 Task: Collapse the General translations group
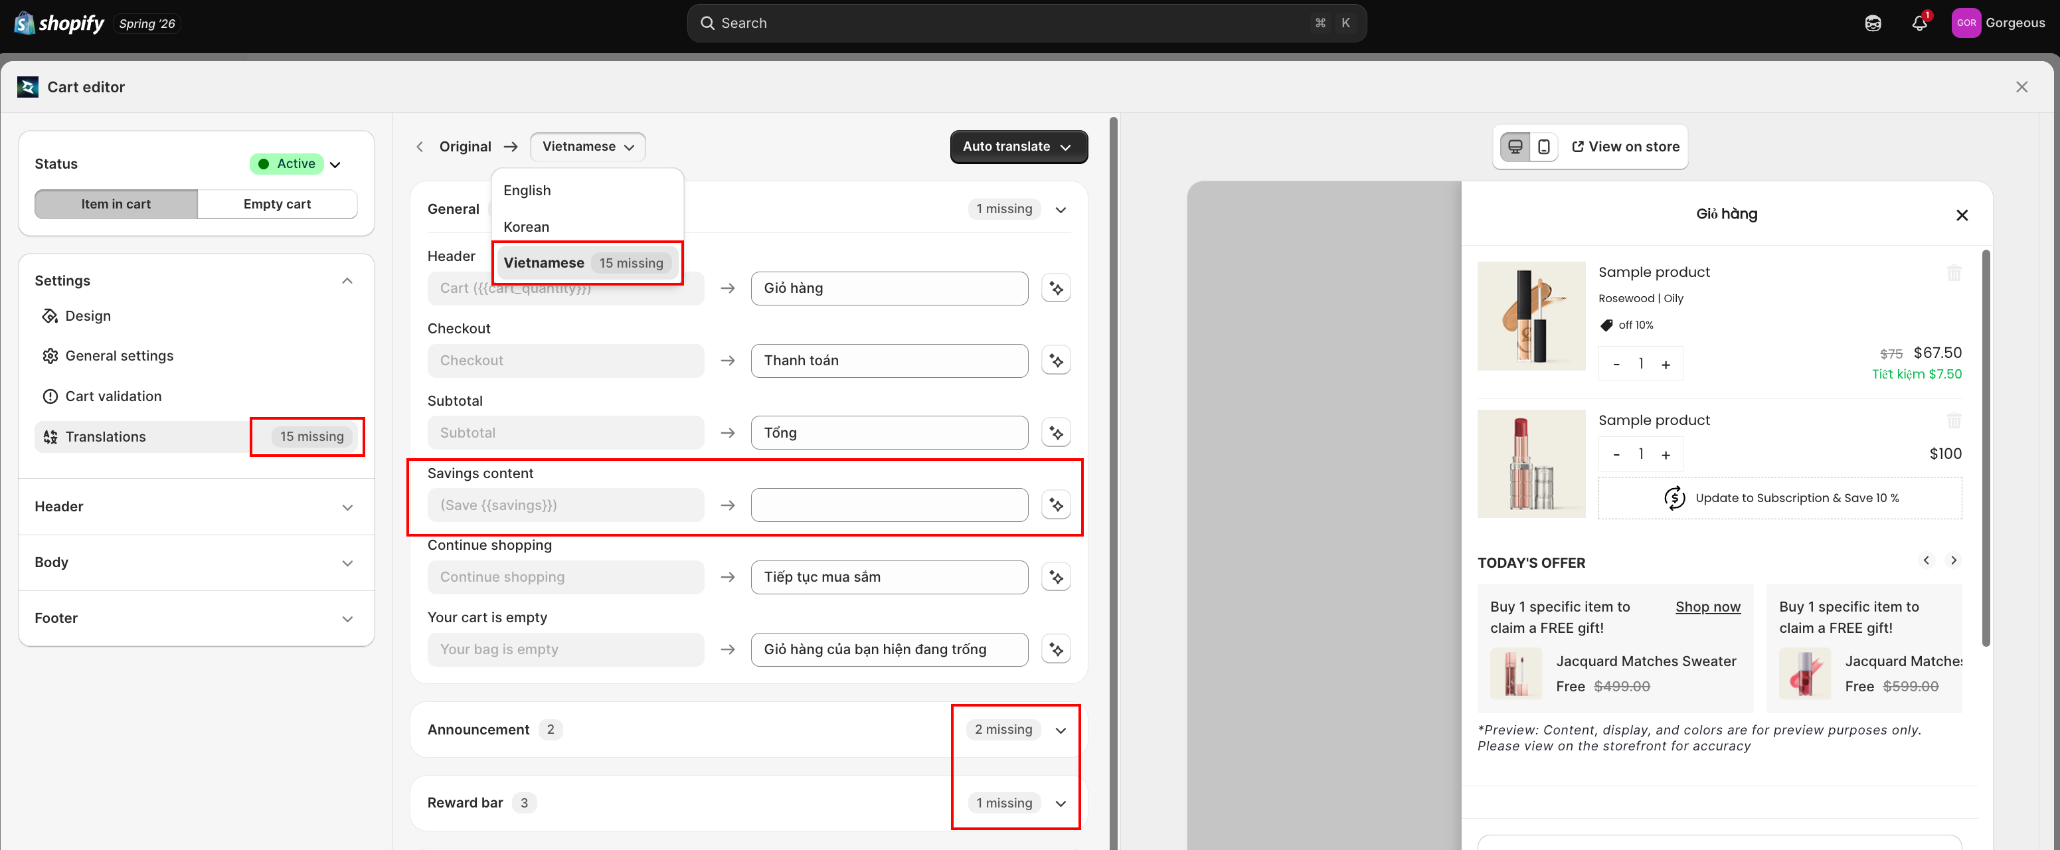point(1061,209)
